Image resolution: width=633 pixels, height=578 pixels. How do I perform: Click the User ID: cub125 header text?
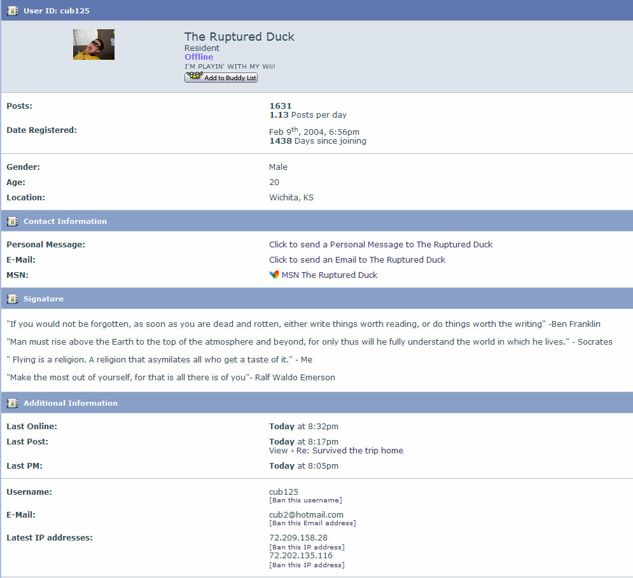pyautogui.click(x=57, y=11)
